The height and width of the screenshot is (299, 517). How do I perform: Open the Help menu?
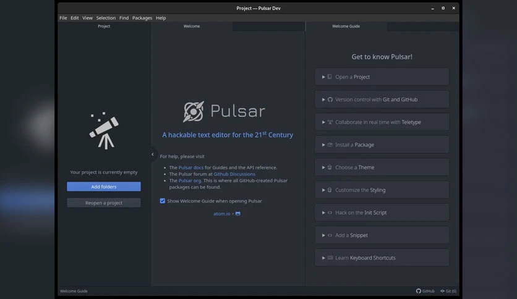tap(161, 18)
